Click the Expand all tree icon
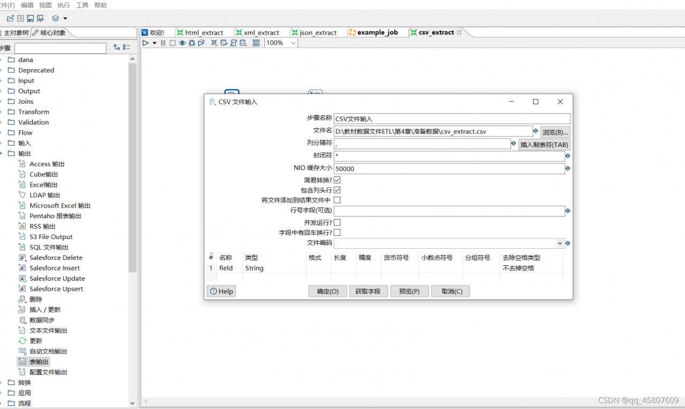Screen dimensions: 685x409 tap(117, 48)
